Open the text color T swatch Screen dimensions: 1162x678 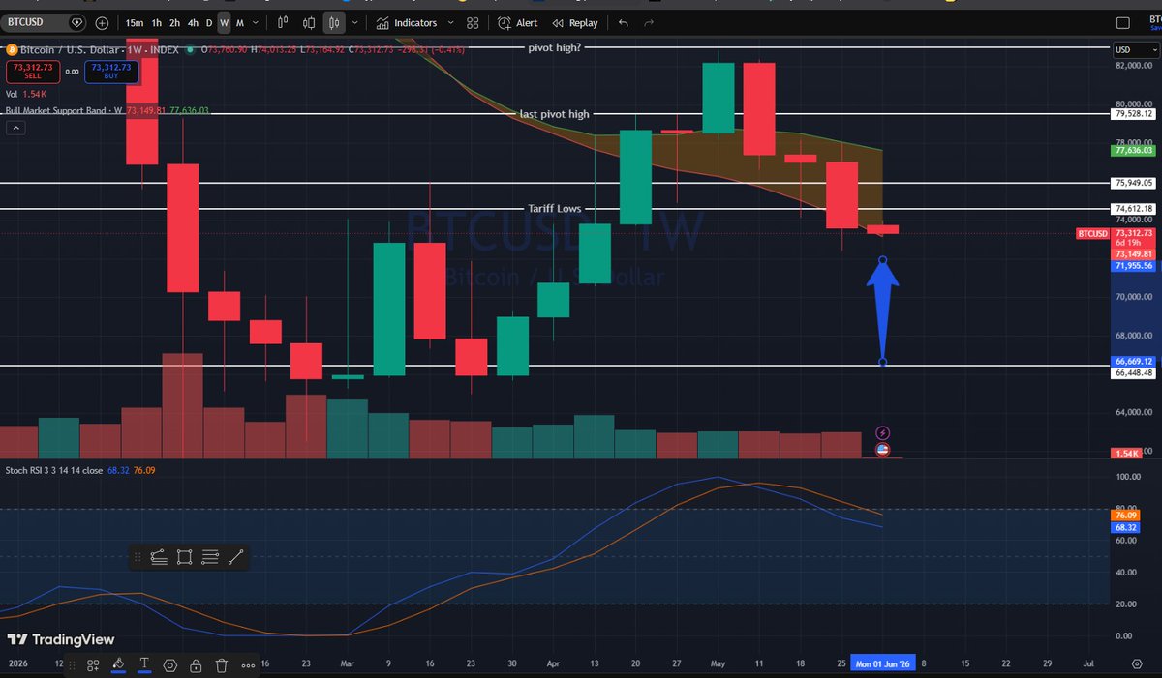coord(144,665)
